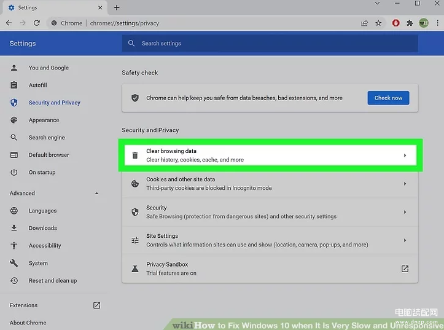Open Extensions link in sidebar

pos(23,305)
